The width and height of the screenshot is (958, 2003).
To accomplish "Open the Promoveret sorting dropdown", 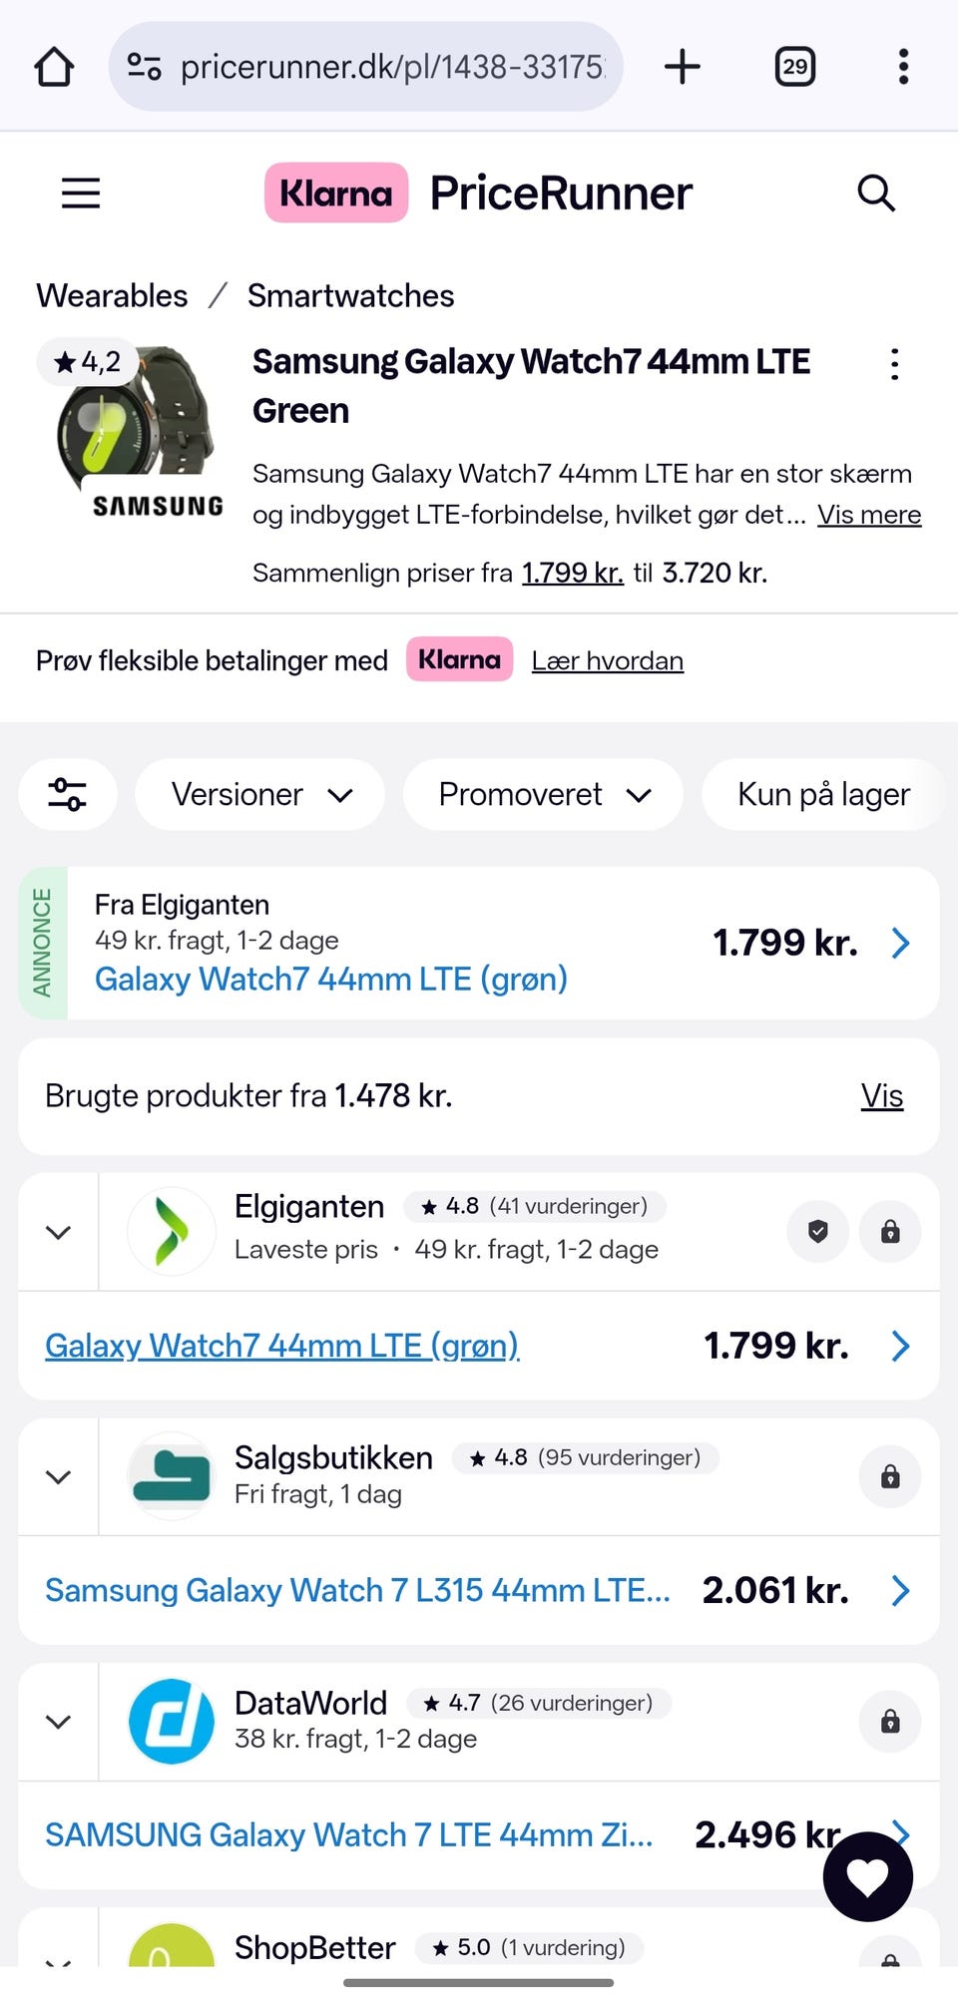I will click(x=544, y=794).
